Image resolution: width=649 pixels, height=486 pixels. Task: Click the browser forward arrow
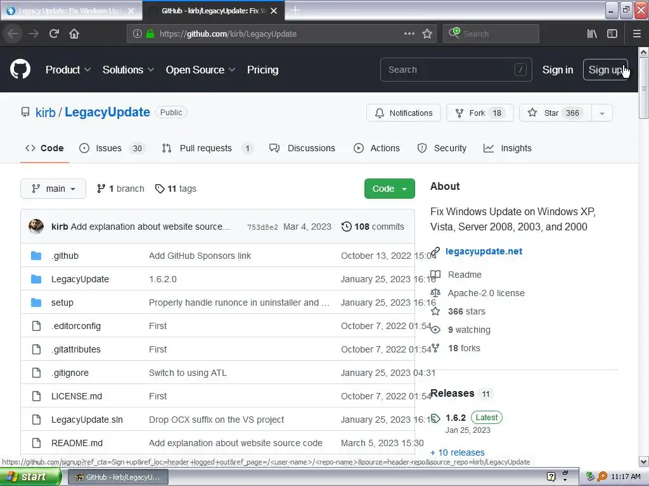(34, 34)
